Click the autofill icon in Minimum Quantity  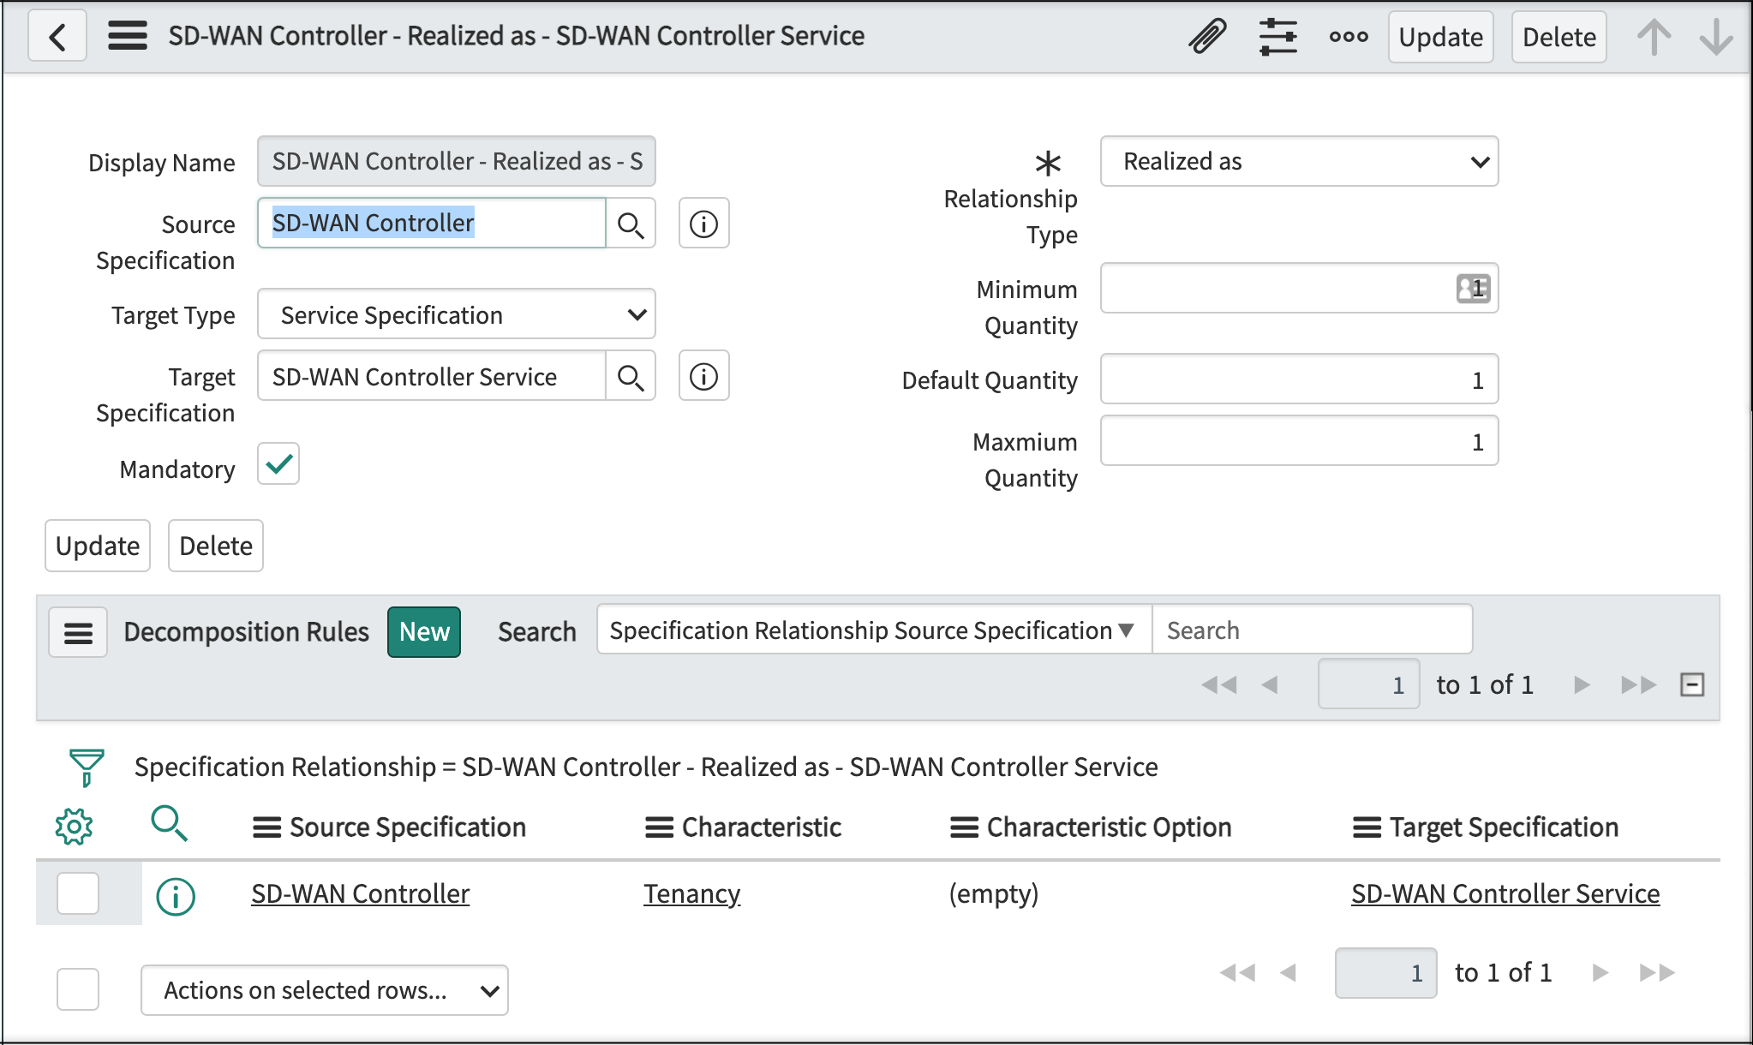click(1473, 288)
